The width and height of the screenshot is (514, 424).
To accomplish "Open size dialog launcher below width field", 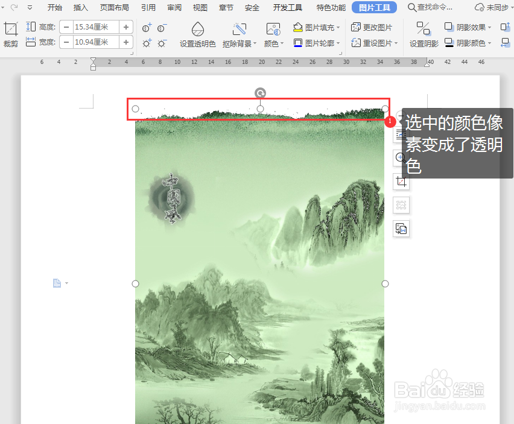I will [132, 53].
